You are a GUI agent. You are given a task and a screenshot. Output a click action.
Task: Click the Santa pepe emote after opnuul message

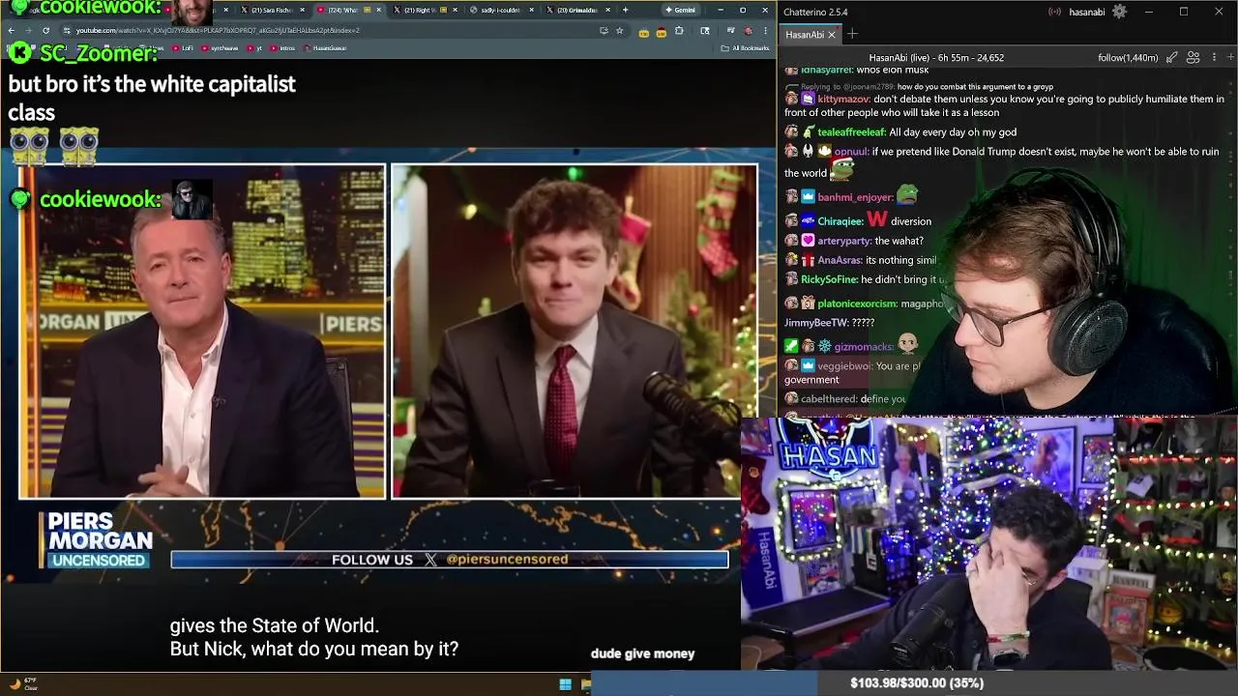842,171
